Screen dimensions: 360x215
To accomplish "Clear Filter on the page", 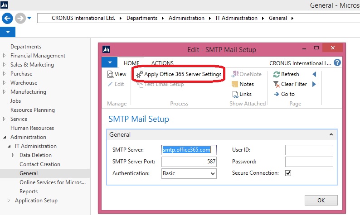I will click(x=290, y=84).
